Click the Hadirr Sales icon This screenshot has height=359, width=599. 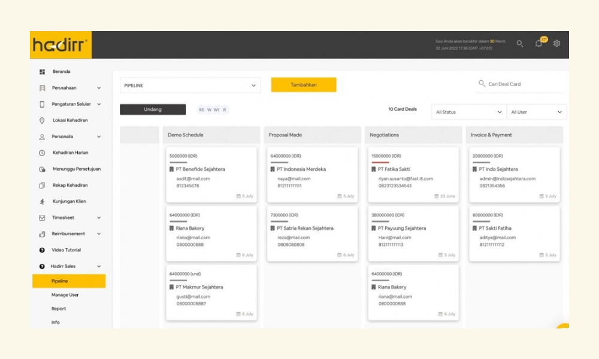(42, 266)
